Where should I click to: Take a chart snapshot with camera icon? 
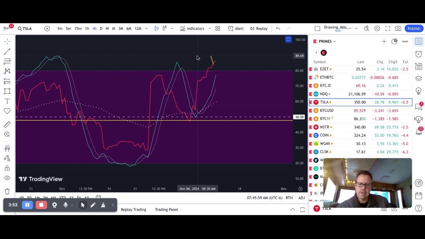pos(398,29)
